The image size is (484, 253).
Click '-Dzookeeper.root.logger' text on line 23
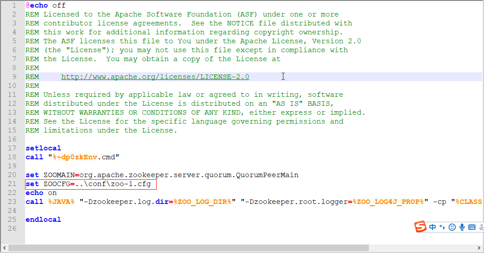click(296, 202)
